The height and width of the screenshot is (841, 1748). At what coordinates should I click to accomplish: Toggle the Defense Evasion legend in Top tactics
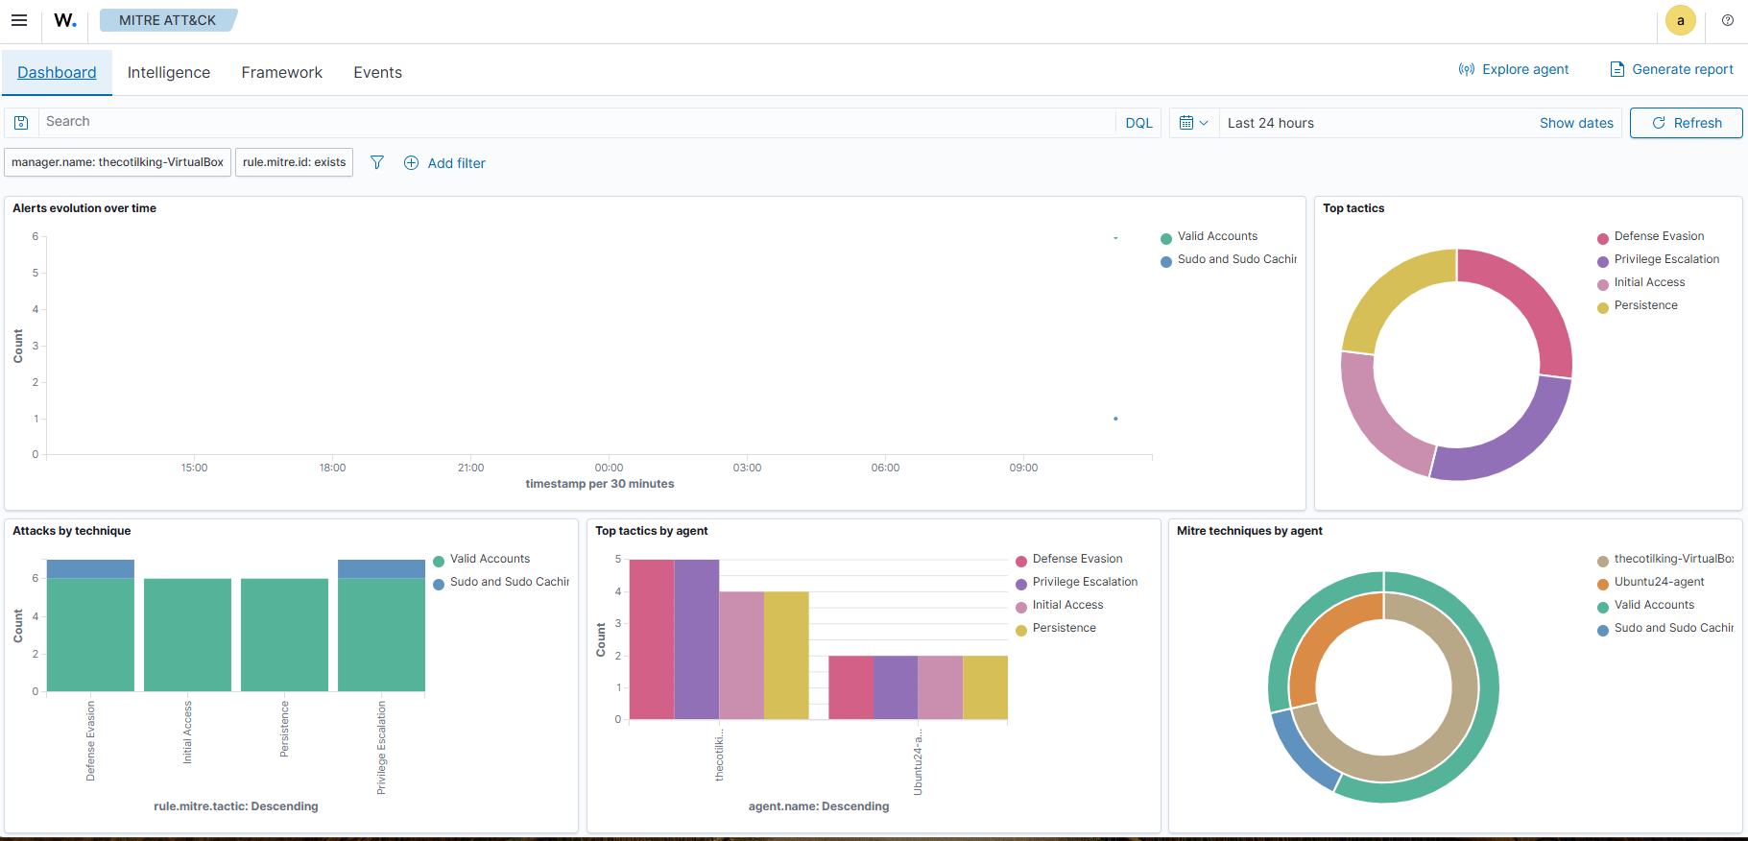click(1659, 236)
